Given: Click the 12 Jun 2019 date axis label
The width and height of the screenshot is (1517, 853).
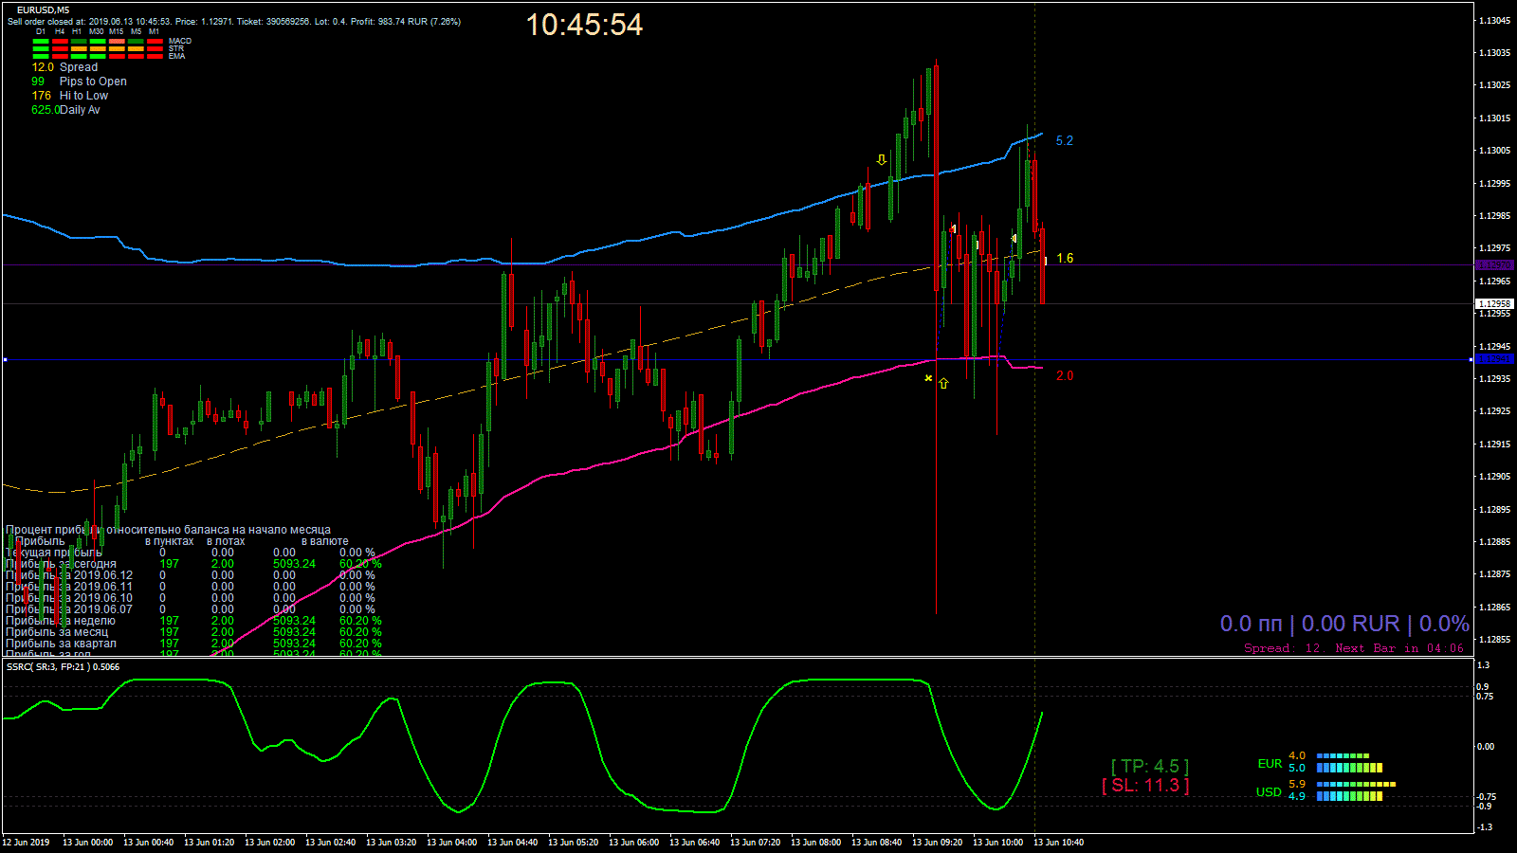Looking at the screenshot, I should click(x=26, y=842).
